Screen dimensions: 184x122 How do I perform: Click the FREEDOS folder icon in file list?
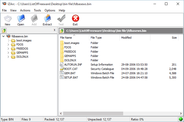(x=62, y=52)
